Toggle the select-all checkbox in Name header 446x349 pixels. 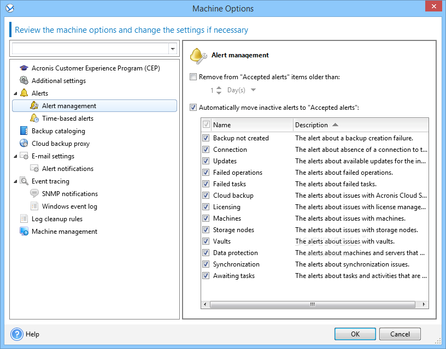[206, 125]
